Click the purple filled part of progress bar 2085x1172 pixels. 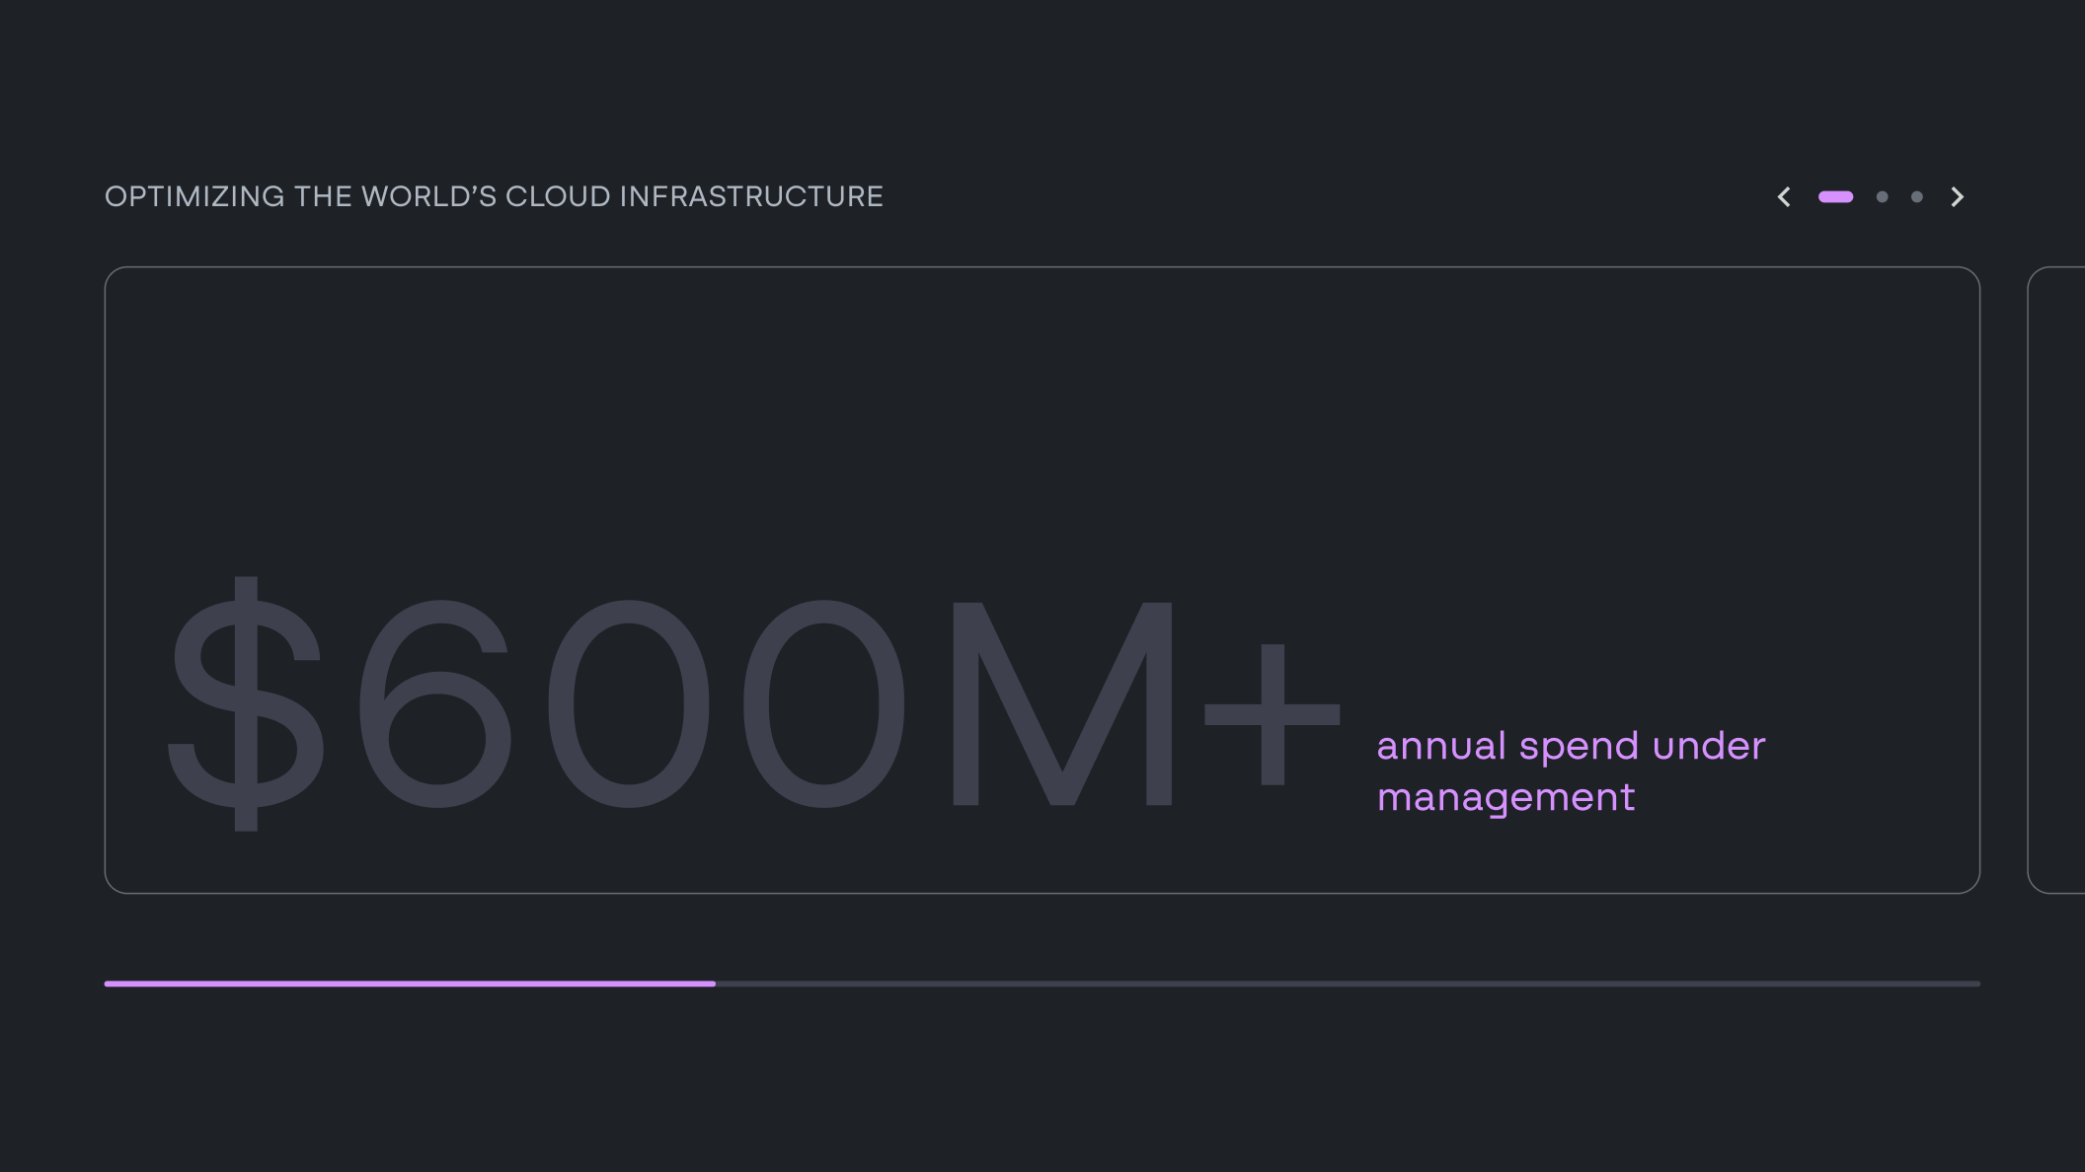410,984
